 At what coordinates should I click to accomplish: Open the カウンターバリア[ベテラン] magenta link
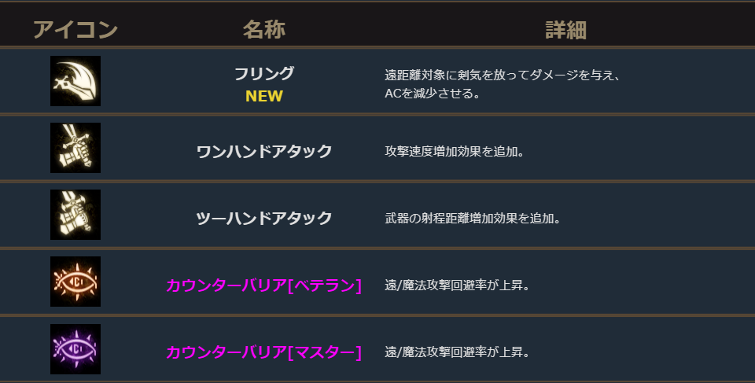[x=263, y=285]
